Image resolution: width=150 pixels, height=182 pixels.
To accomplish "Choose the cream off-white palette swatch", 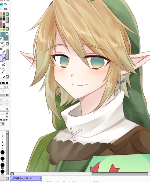I will [4, 22].
